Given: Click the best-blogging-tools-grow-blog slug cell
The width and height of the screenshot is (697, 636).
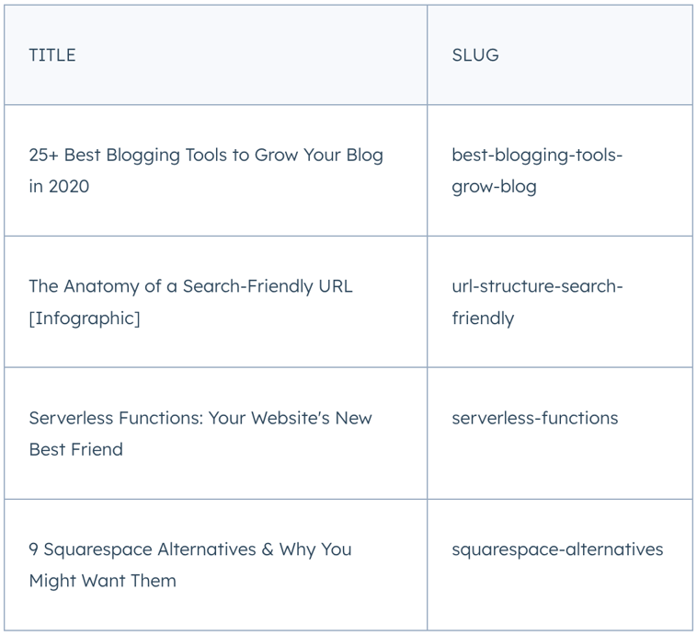Looking at the screenshot, I should click(x=537, y=170).
